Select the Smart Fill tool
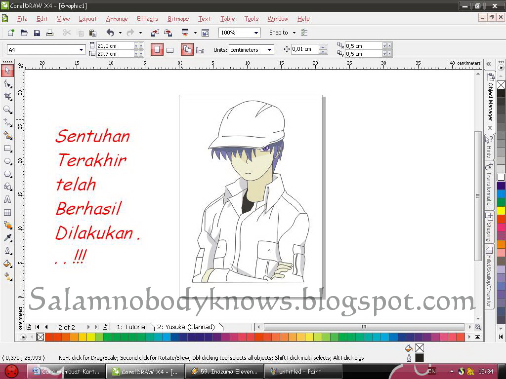The image size is (506, 379). click(x=7, y=135)
